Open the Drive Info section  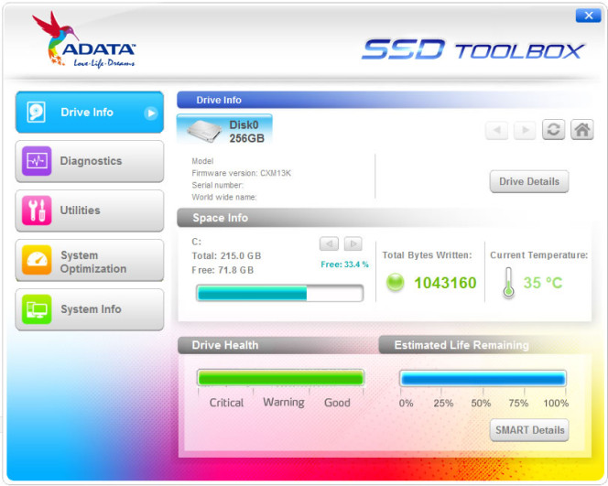pos(90,113)
